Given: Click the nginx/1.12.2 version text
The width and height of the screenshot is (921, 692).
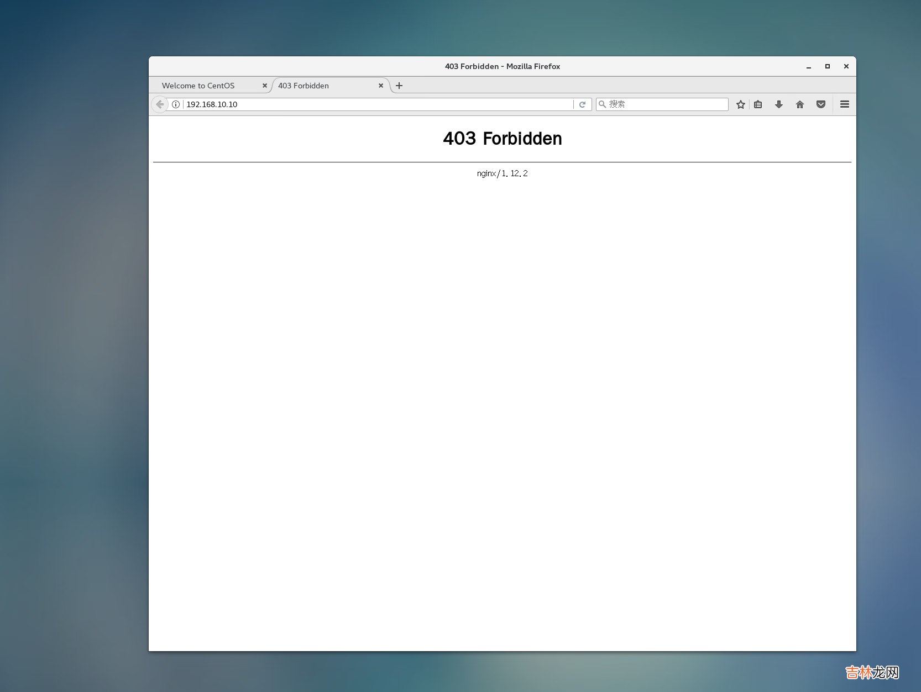Looking at the screenshot, I should [x=503, y=173].
